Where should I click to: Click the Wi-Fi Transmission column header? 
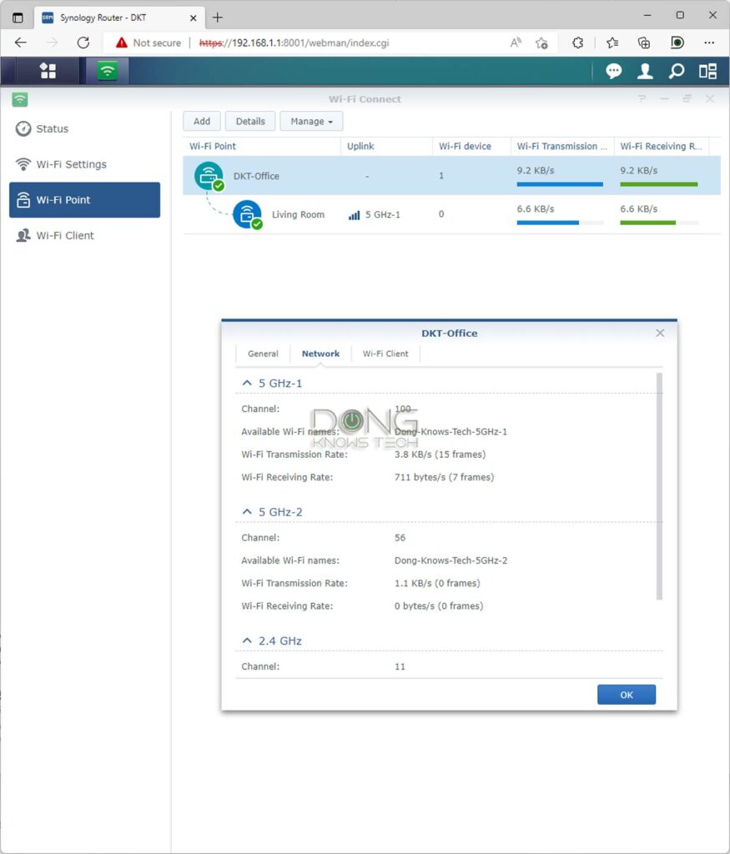[x=561, y=146]
